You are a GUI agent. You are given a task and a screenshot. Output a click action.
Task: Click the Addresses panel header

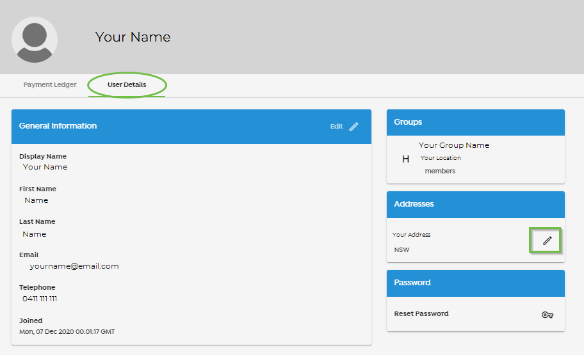[x=476, y=204]
